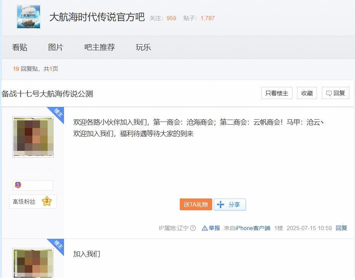355x280 pixels.
Task: Click the 贴子 count 1,787
Action: coord(207,18)
